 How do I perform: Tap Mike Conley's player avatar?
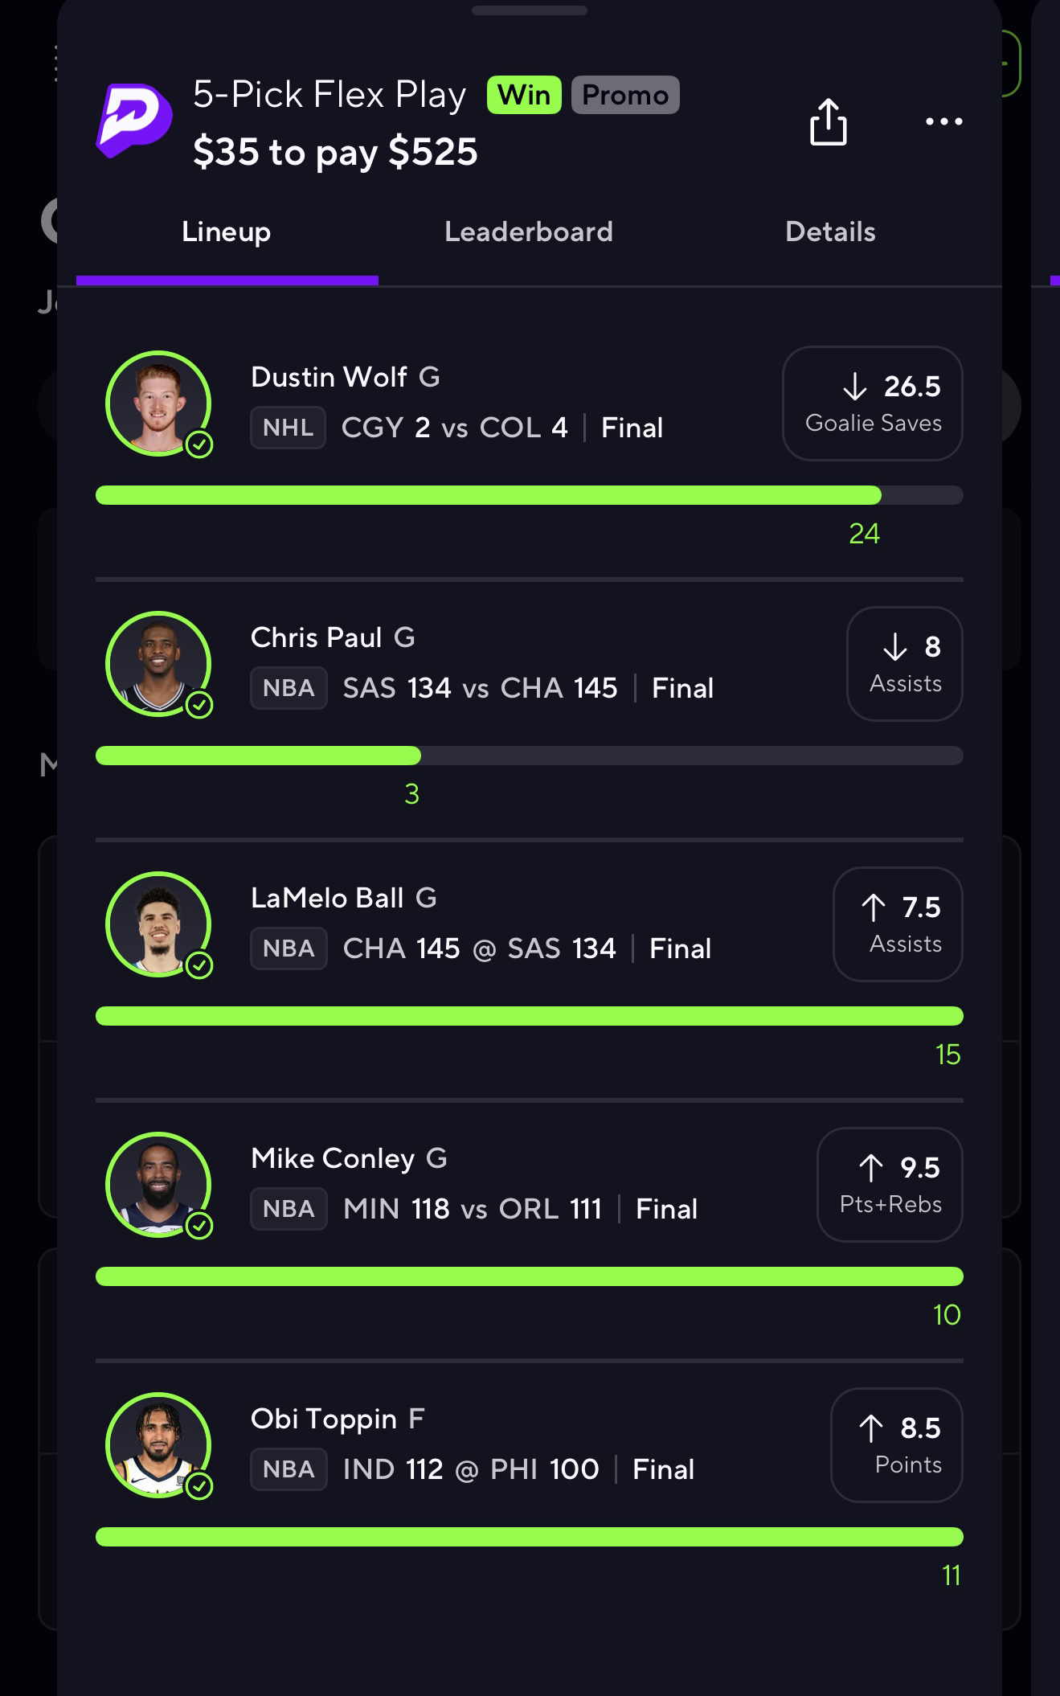tap(158, 1185)
